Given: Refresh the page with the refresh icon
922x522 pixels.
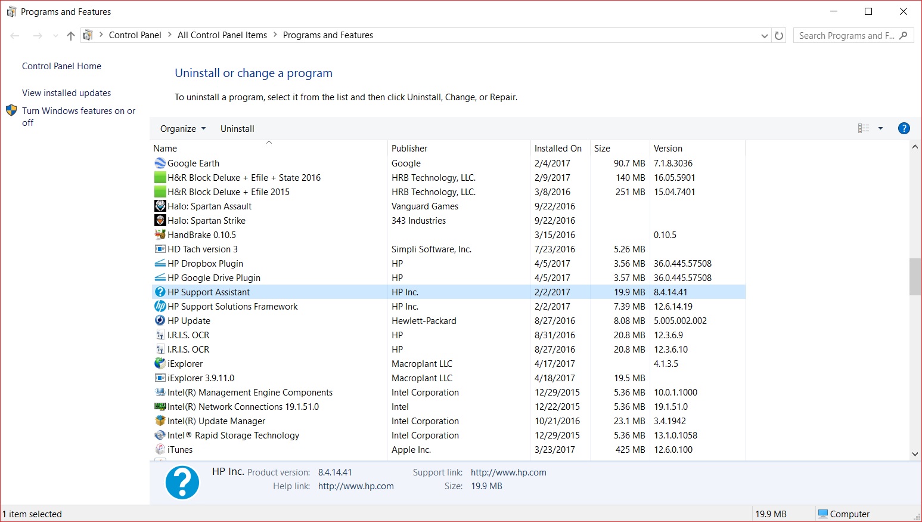Looking at the screenshot, I should [x=779, y=35].
